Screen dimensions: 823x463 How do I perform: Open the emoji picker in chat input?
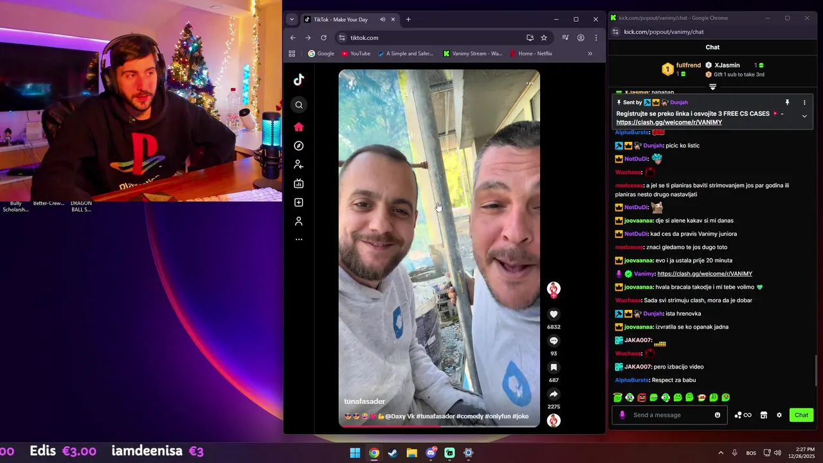pos(718,415)
